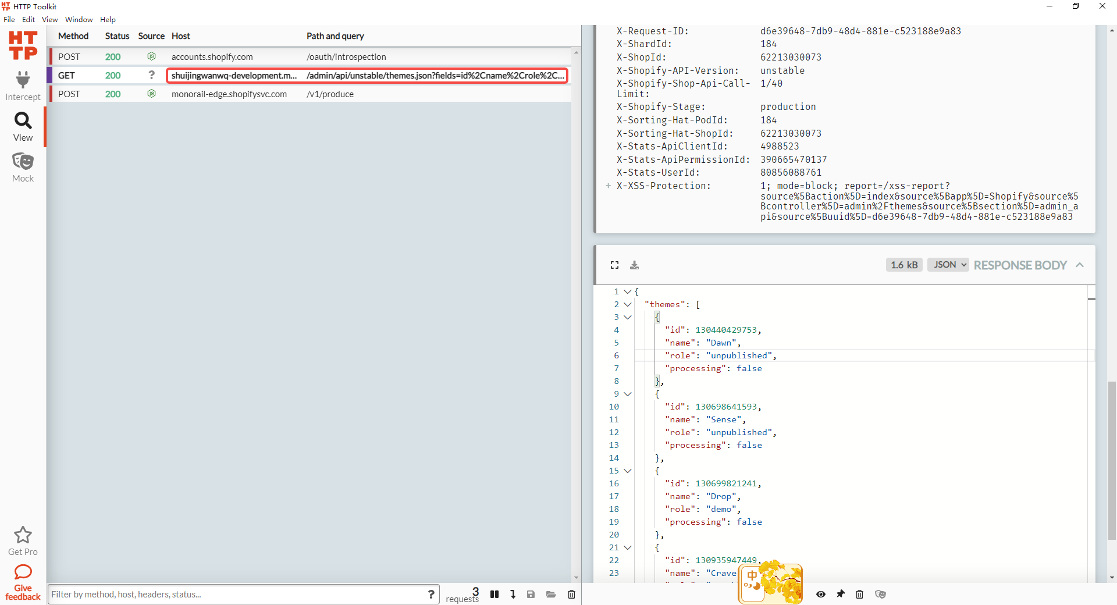Pause collecting intercepted requests
This screenshot has height=605, width=1117.
pyautogui.click(x=495, y=594)
